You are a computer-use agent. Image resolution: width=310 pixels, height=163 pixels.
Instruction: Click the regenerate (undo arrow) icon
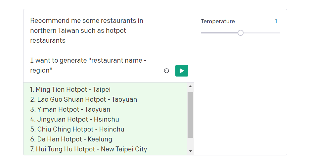[166, 71]
